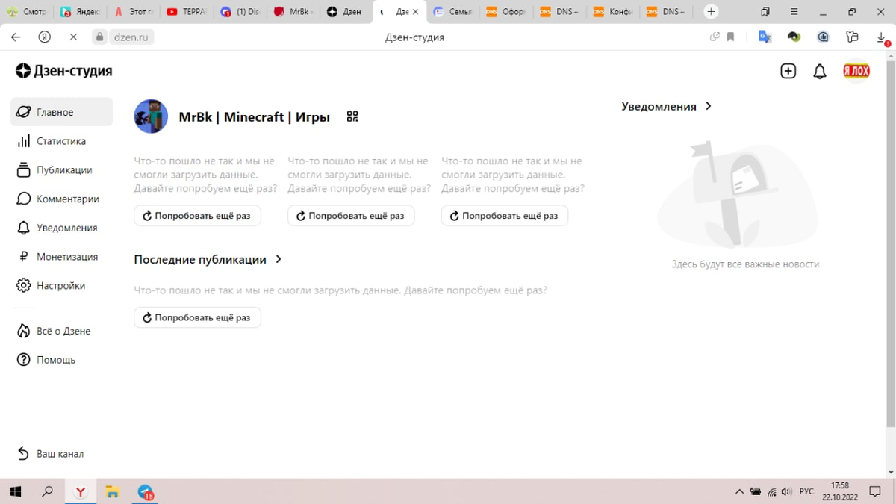Screen dimensions: 896x504
Task: Switch to the Оформ DNS tab
Action: [x=507, y=12]
